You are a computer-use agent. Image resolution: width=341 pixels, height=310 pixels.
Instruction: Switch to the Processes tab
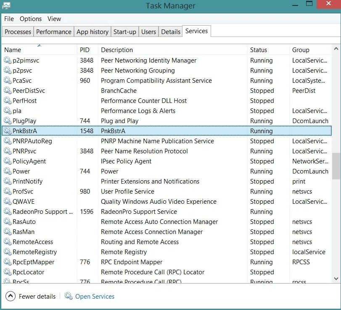[x=18, y=32]
